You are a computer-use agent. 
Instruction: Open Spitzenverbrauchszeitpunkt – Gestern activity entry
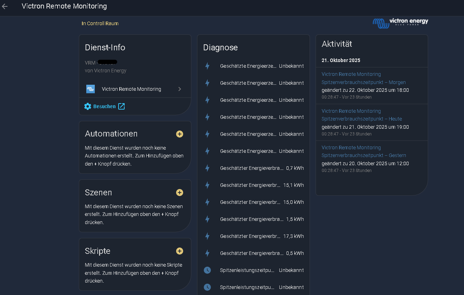[x=364, y=155]
